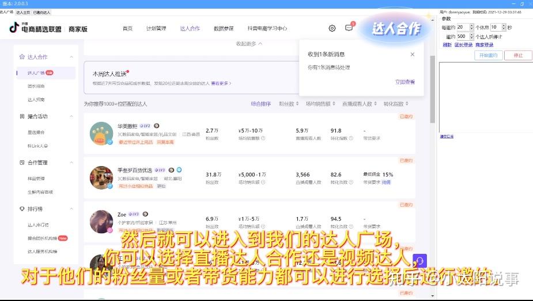Open the 华美橱柜 avatar
This screenshot has width=533, height=301.
101,133
